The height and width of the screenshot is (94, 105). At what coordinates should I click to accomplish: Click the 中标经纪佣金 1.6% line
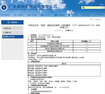tap(35, 60)
